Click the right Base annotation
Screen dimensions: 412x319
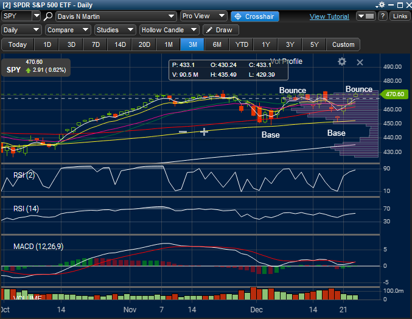(337, 133)
